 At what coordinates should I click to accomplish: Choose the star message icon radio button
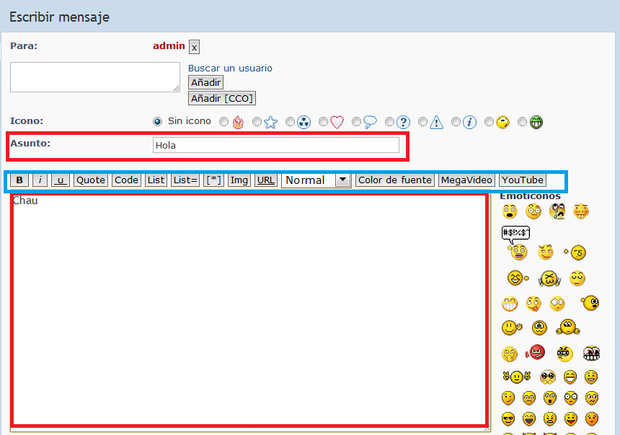pyautogui.click(x=257, y=122)
